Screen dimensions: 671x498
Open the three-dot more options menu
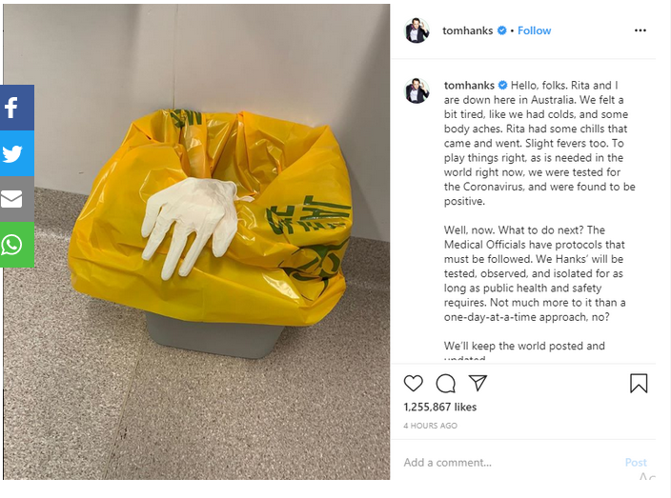pyautogui.click(x=640, y=30)
